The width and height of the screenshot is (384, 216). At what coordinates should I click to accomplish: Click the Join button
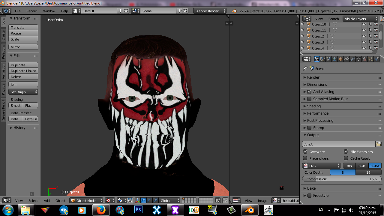tap(23, 85)
